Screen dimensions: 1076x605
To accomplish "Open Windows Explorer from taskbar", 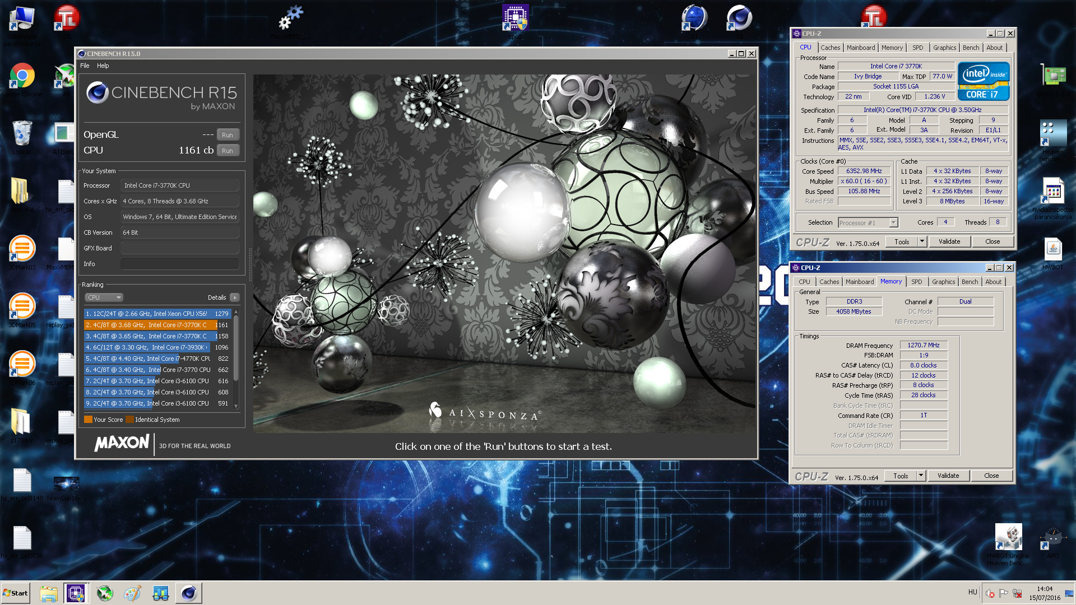I will [49, 593].
